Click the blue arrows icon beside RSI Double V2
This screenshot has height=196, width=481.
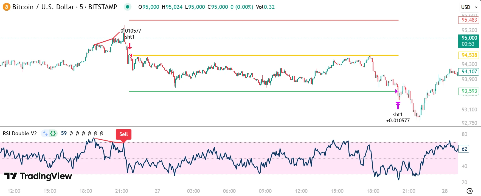tap(45, 133)
